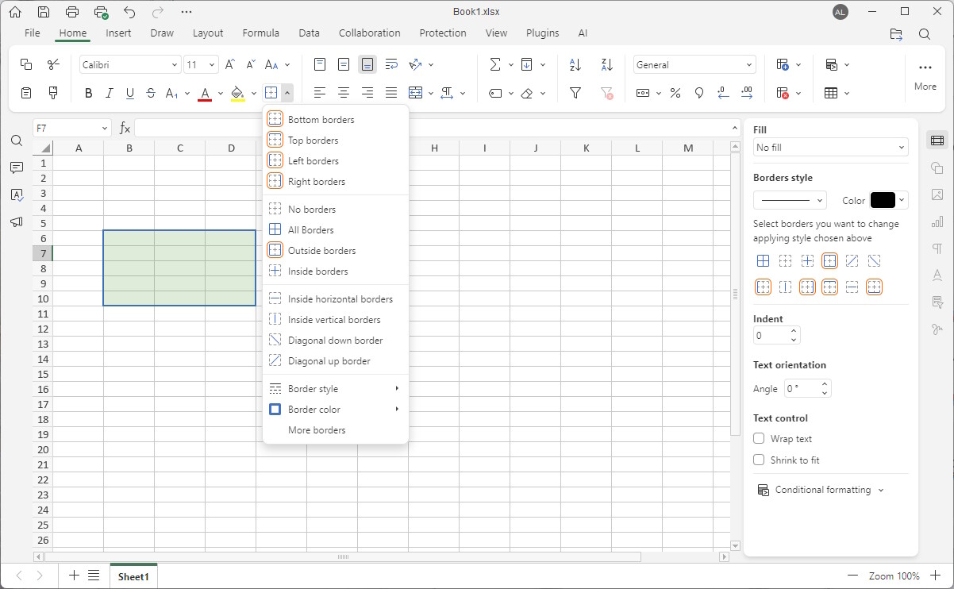Click the strikethrough icon
Image resolution: width=954 pixels, height=589 pixels.
pyautogui.click(x=151, y=94)
